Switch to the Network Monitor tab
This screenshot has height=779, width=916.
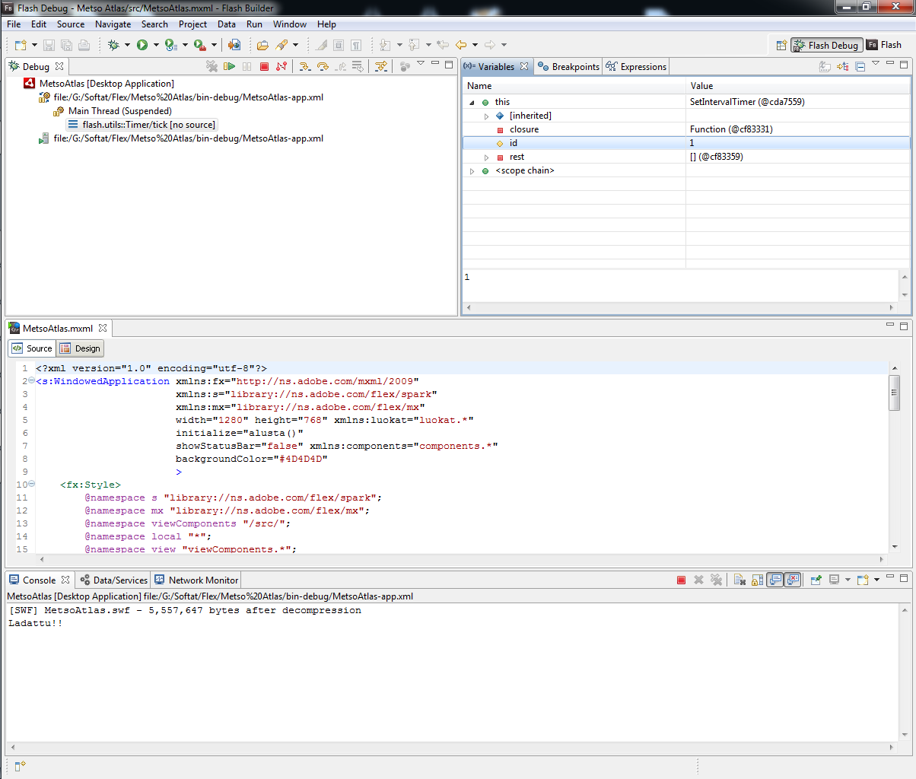coord(196,580)
